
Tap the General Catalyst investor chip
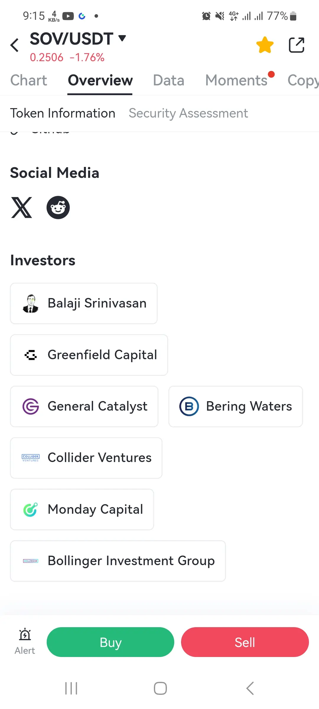[x=84, y=406]
